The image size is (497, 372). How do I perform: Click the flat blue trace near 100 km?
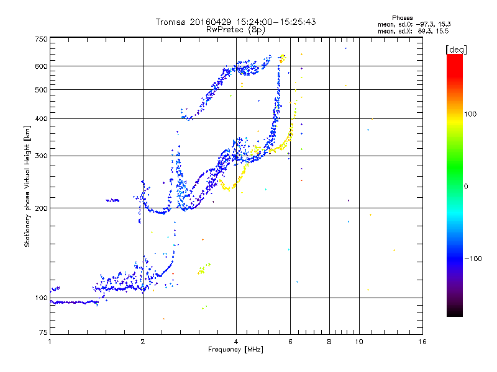pyautogui.click(x=75, y=303)
